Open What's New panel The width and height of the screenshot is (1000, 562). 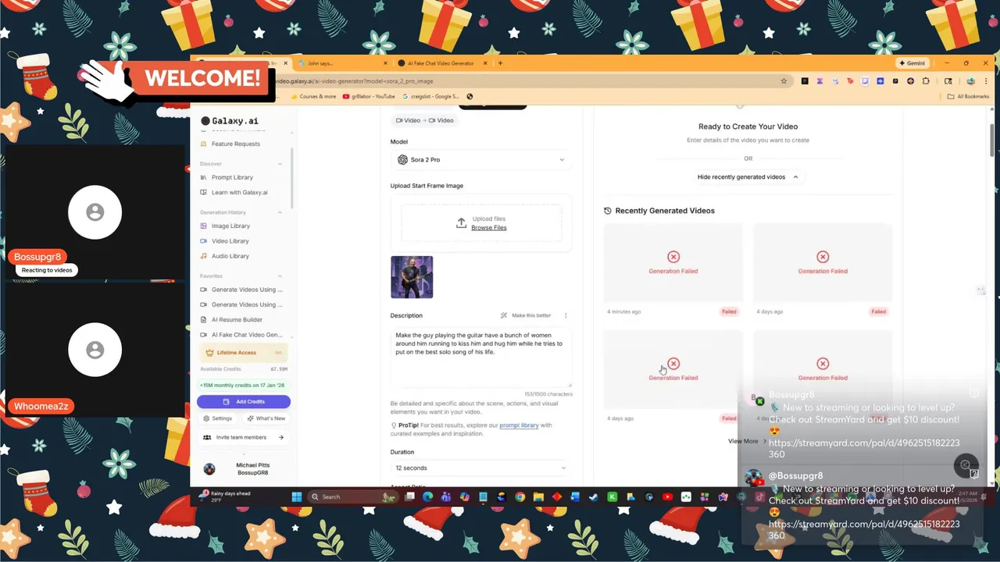(266, 418)
